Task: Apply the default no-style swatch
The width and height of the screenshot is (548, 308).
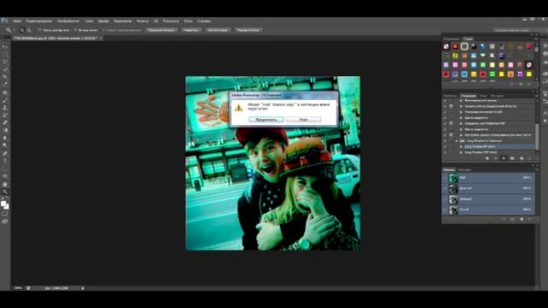Action: coord(446,46)
